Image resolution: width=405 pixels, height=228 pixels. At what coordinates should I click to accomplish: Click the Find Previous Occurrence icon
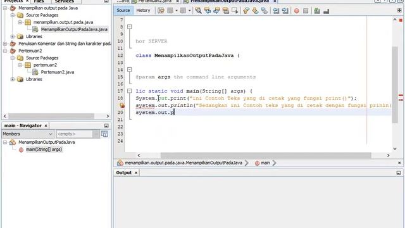pos(208,11)
